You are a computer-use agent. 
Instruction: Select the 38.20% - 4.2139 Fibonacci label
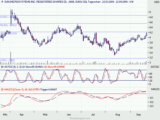pos(9,34)
